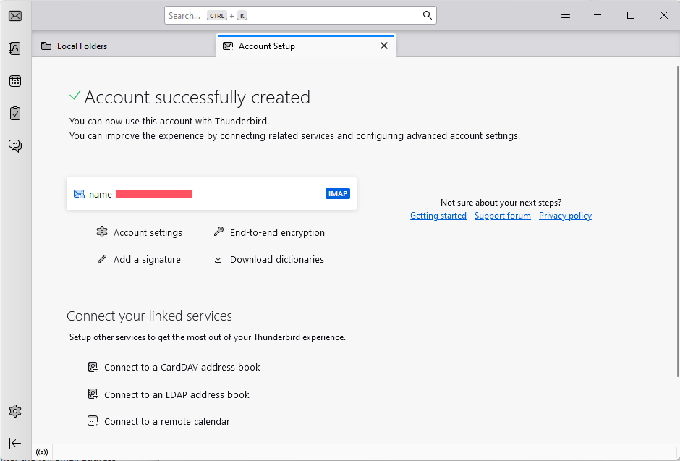Connect to an LDAP address book
680x461 pixels.
tap(177, 394)
